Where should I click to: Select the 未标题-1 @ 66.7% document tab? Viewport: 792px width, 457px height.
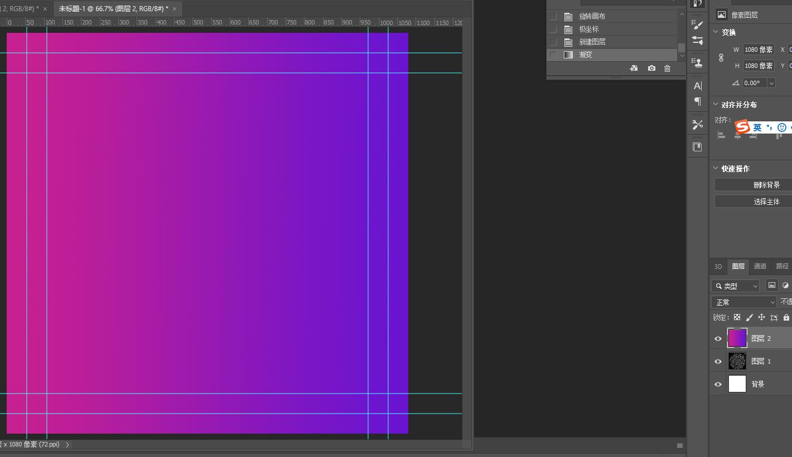113,8
